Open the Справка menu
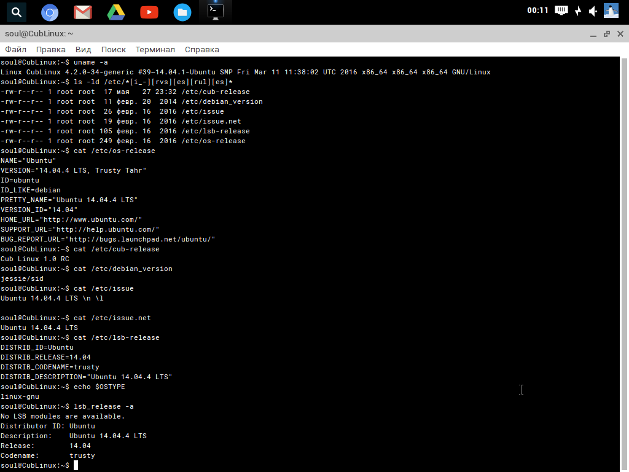This screenshot has height=472, width=629. [201, 49]
